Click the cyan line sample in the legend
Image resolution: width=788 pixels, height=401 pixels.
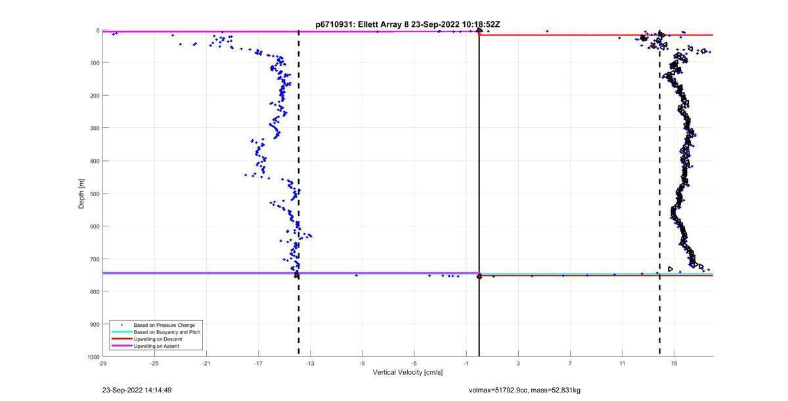click(121, 332)
